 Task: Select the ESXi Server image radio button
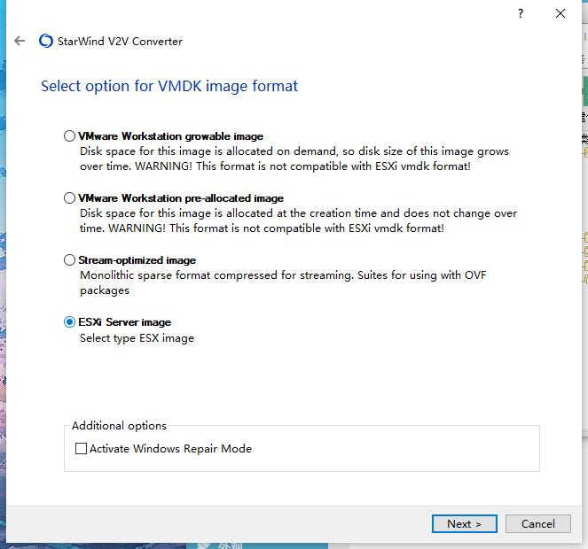pyautogui.click(x=69, y=322)
